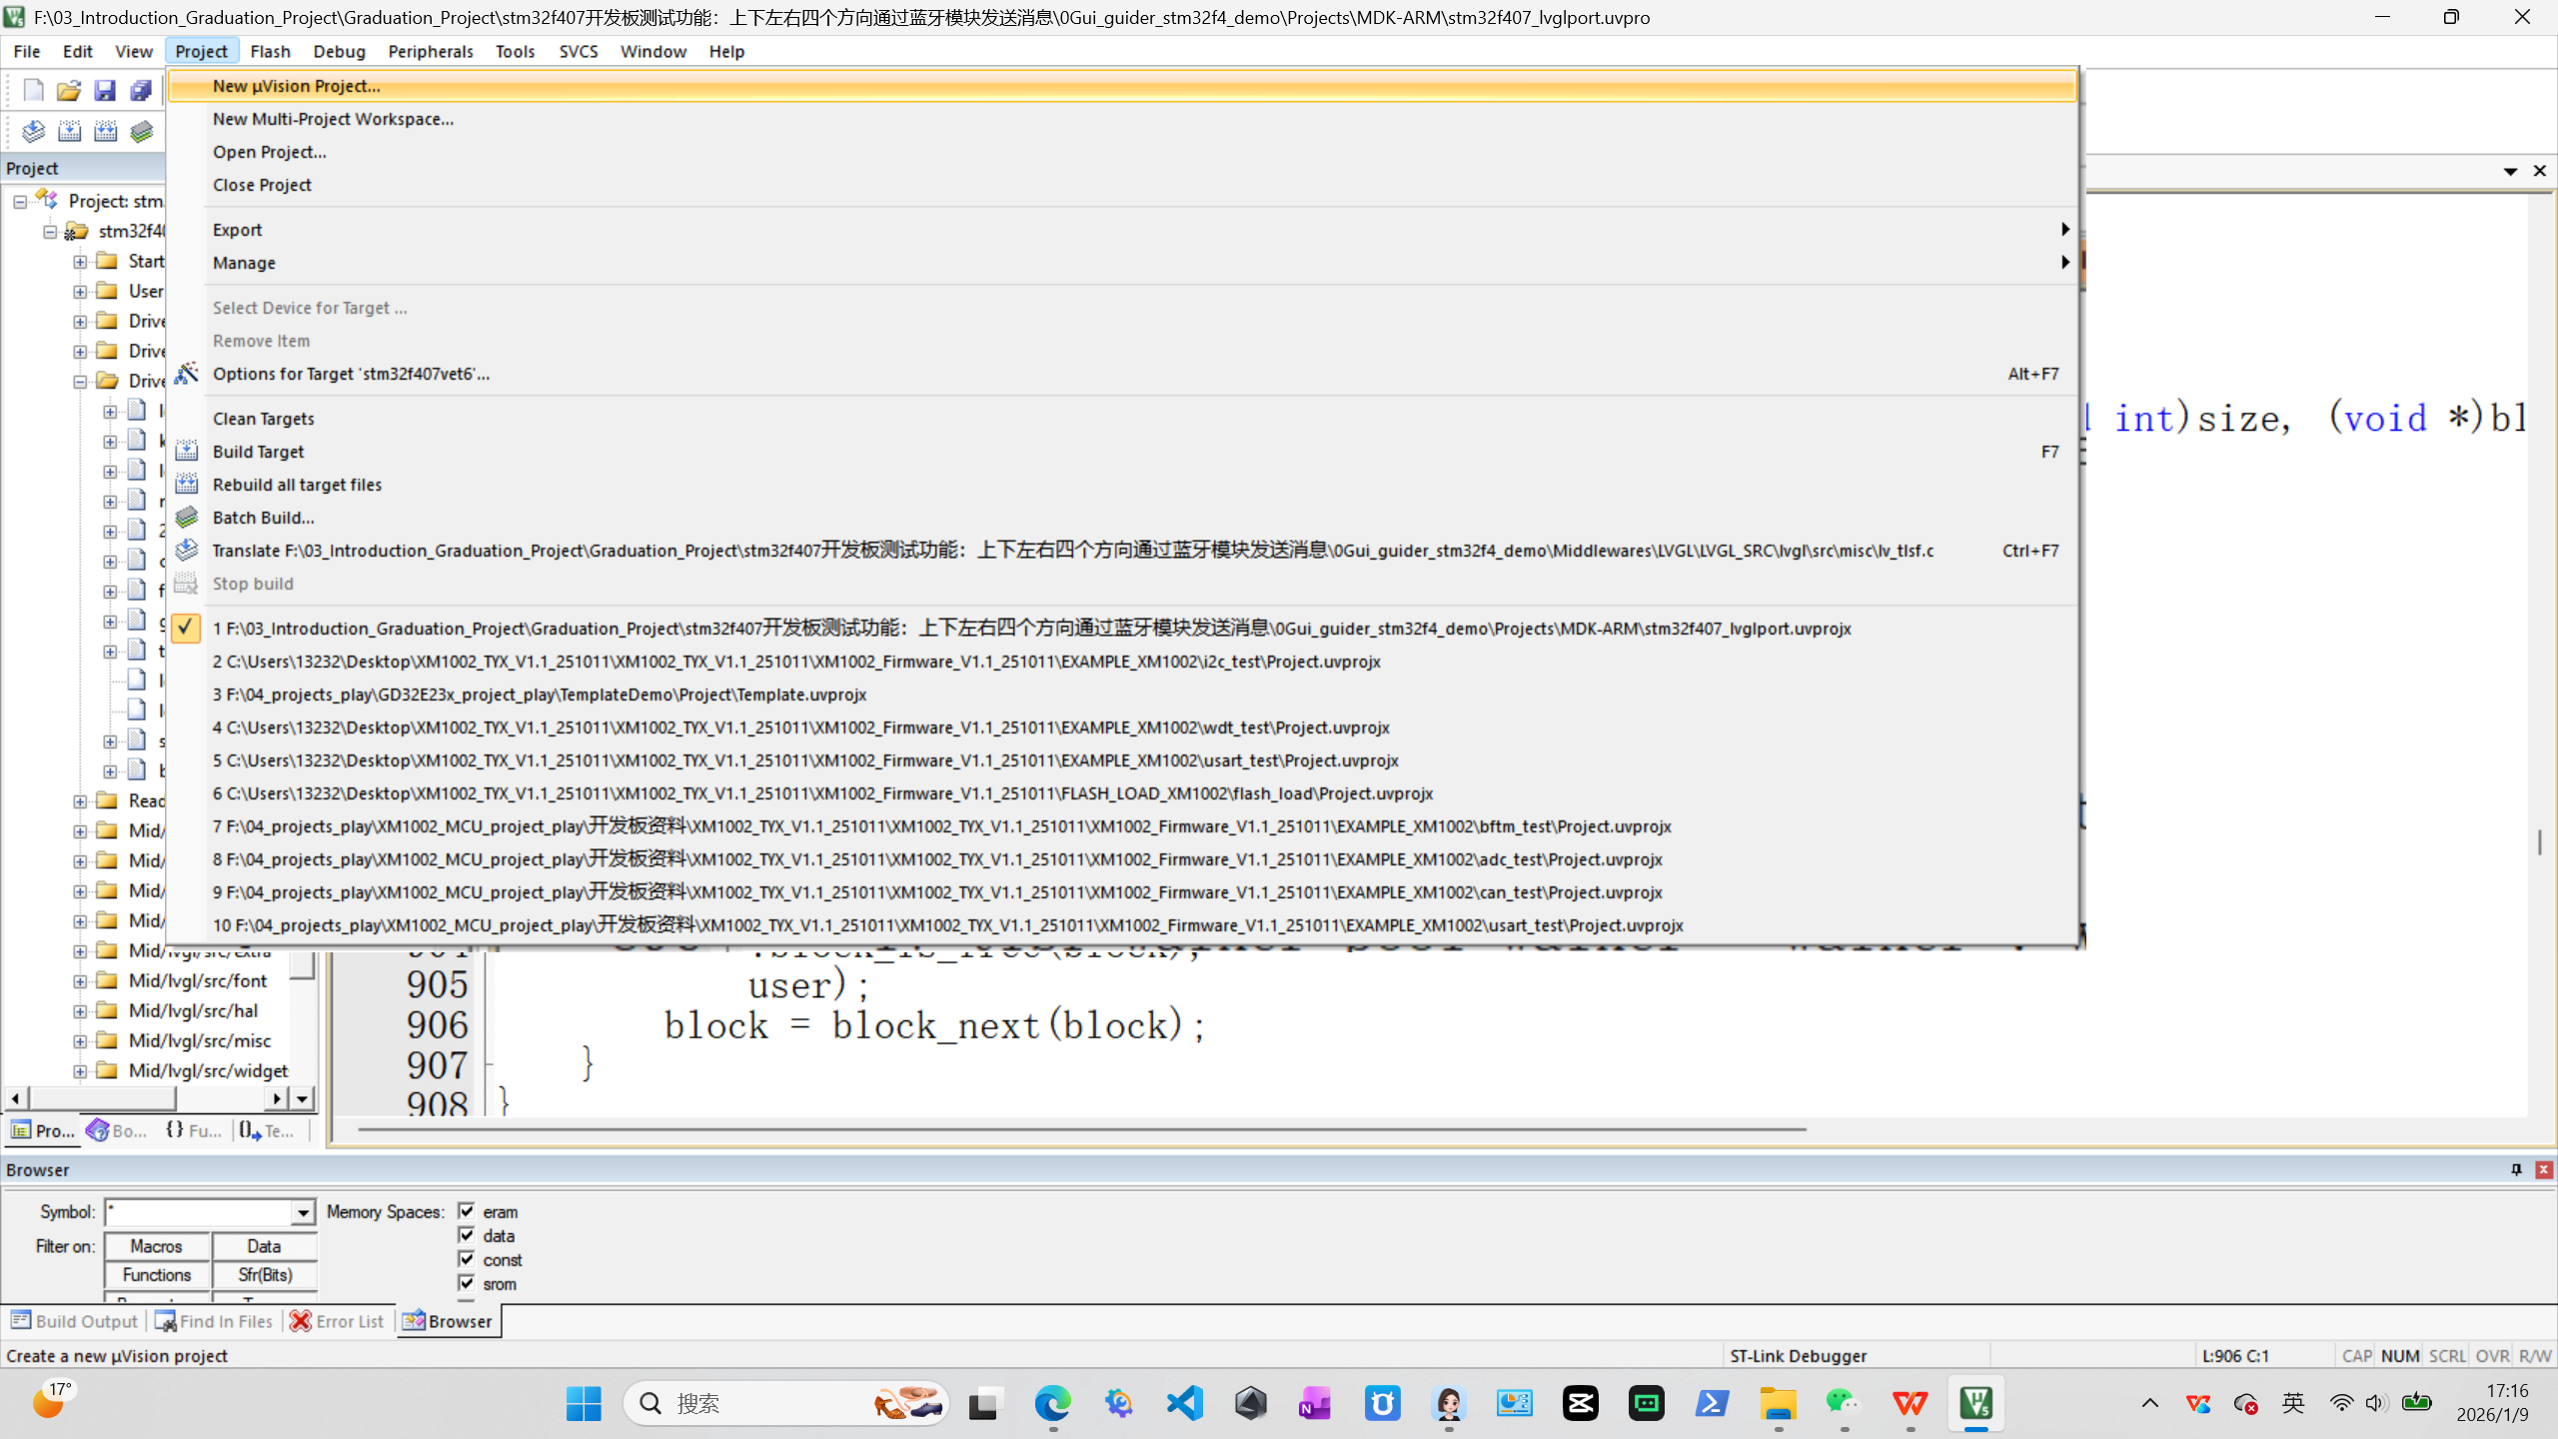
Task: Open the Symbol combo box dropdown
Action: tap(303, 1212)
